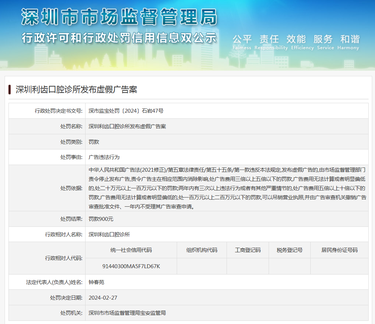Click the 深圳市市场监督管理局 header title
Screen dimensions: 375x324
click(x=119, y=17)
